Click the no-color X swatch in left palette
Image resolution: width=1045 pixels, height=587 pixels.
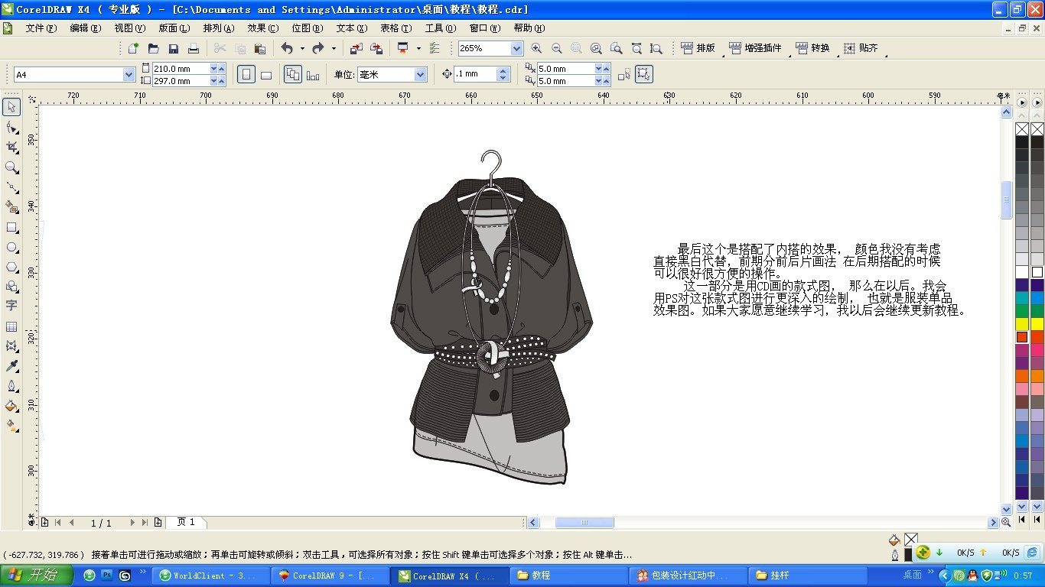pos(1022,129)
